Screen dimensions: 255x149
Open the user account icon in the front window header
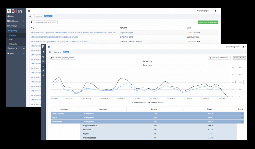tap(244, 47)
